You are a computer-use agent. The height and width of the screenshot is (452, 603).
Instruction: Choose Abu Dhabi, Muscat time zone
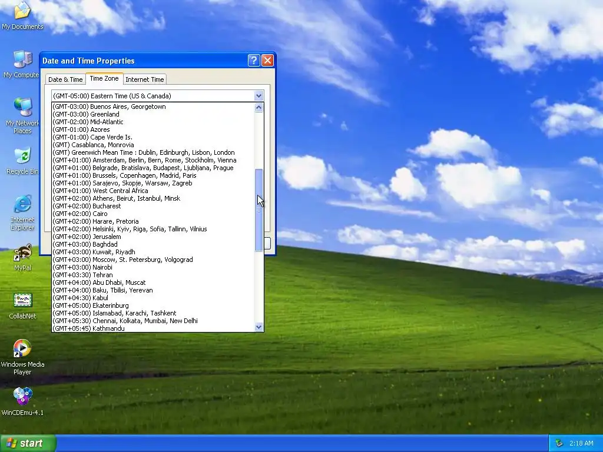[x=153, y=282]
